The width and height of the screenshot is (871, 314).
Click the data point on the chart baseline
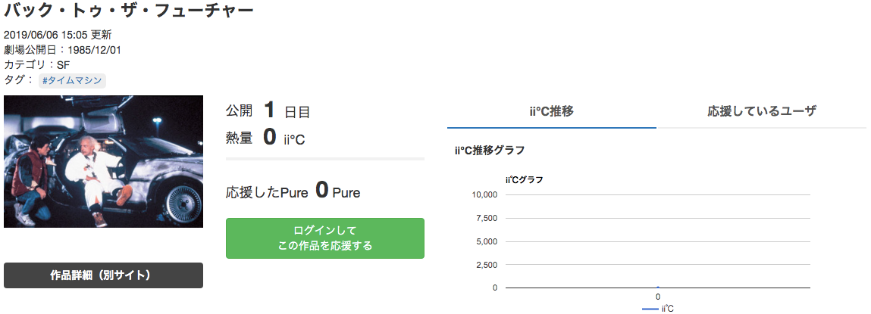[x=658, y=288]
